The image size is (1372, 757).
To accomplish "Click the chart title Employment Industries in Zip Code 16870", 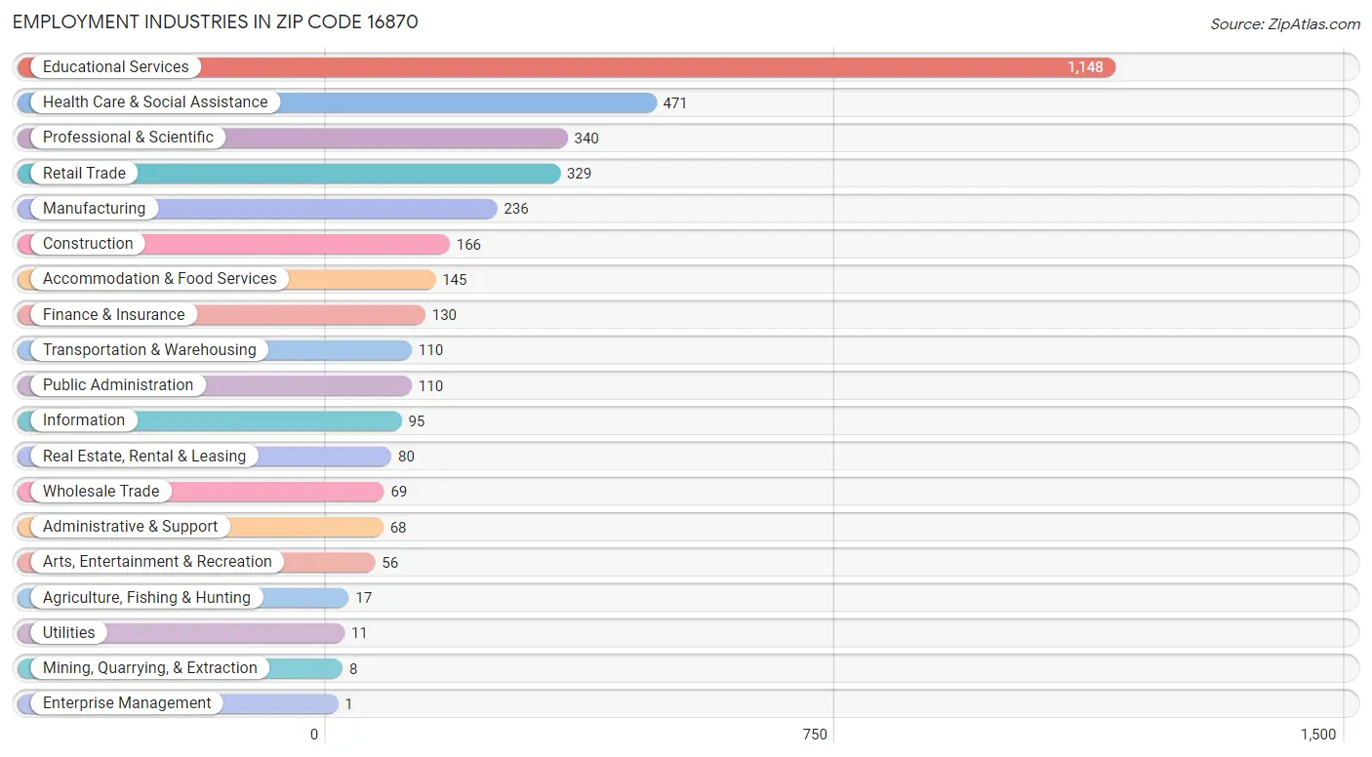I will [216, 21].
